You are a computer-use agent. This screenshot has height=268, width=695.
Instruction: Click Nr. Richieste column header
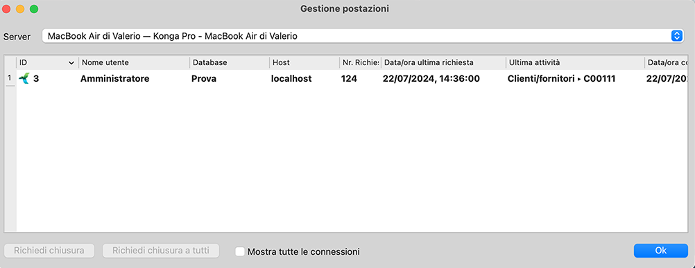coord(361,63)
